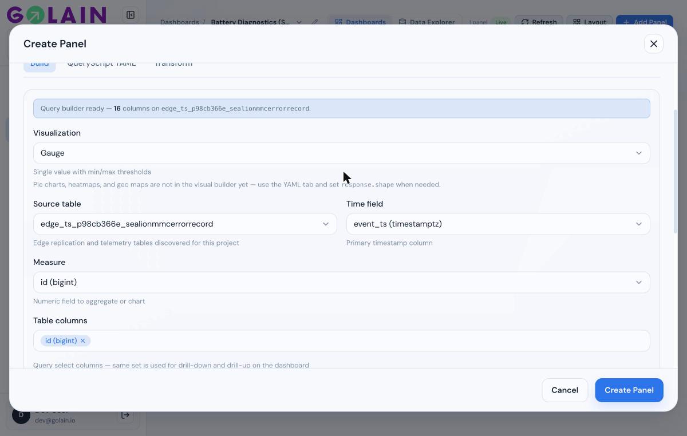Open the Measure id (bigint) dropdown

pos(341,282)
